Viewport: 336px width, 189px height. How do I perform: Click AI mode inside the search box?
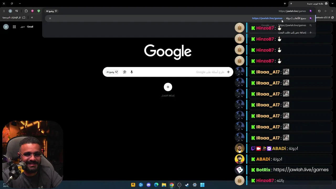coord(112,72)
